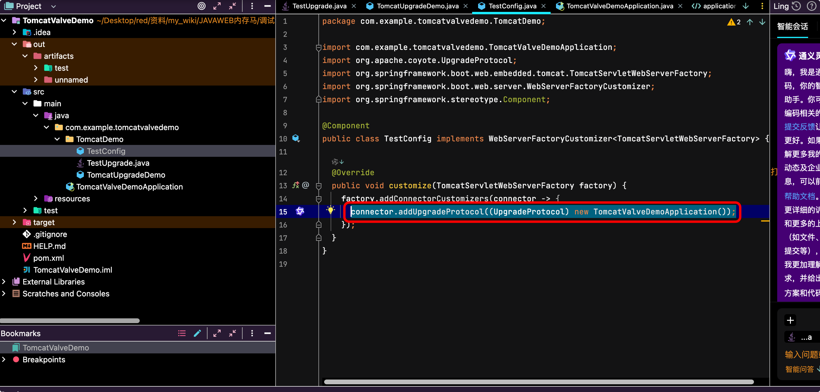Select the 智能会话 tab
The height and width of the screenshot is (392, 820).
pos(792,26)
